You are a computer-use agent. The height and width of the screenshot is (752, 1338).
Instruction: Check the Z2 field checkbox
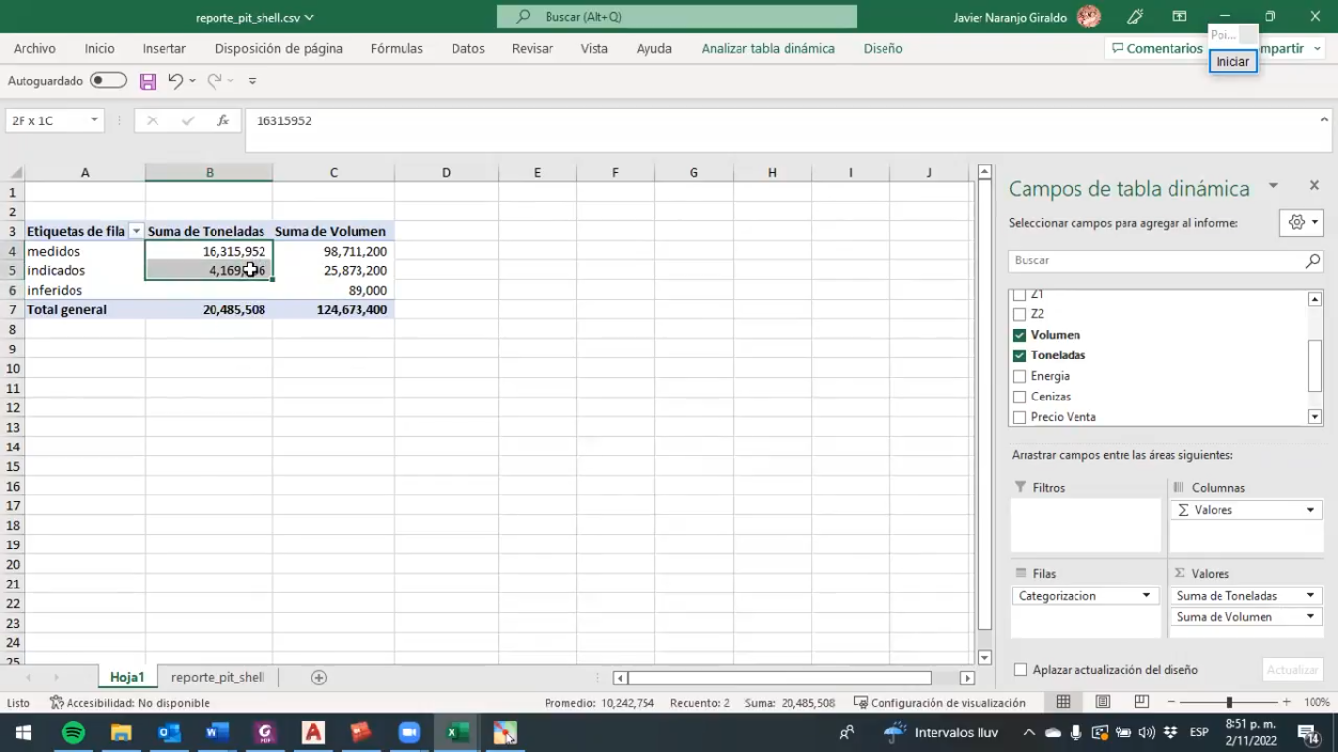coord(1019,314)
